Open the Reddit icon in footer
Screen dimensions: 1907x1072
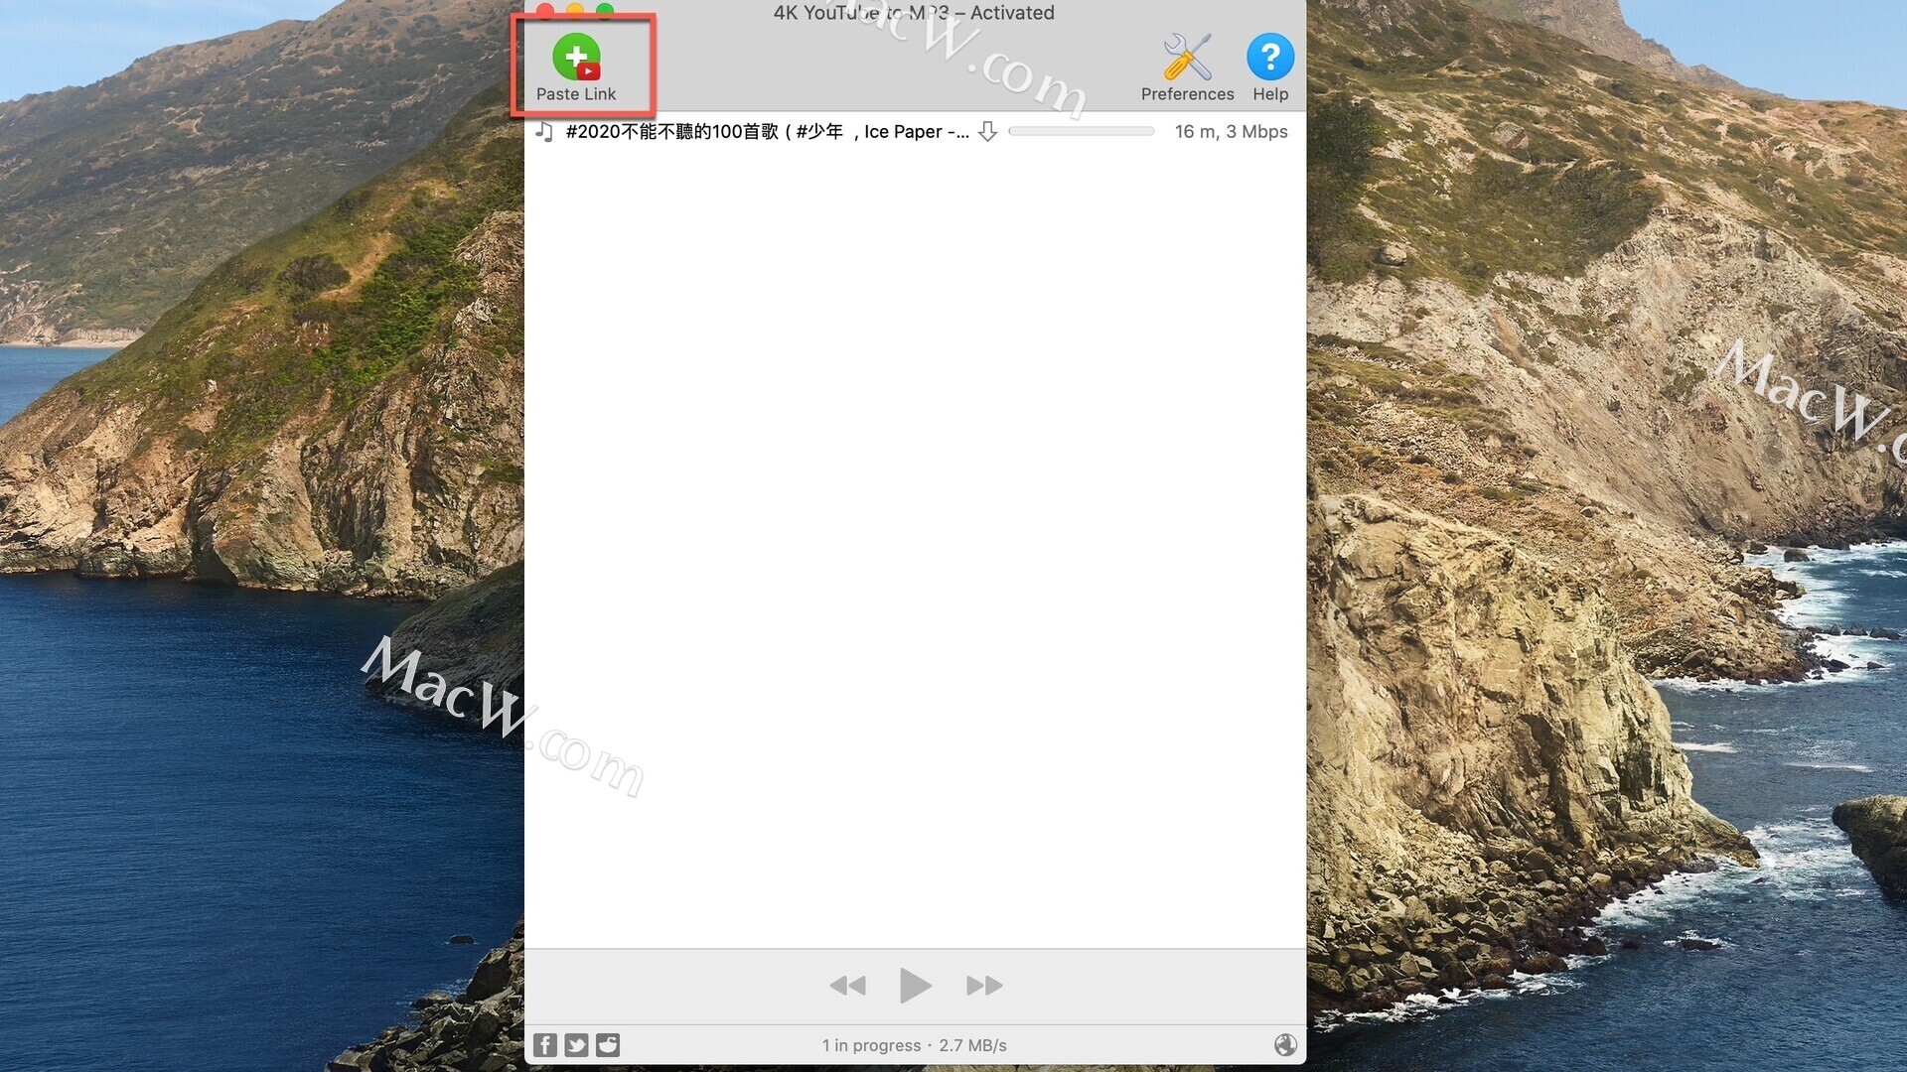[x=608, y=1045]
